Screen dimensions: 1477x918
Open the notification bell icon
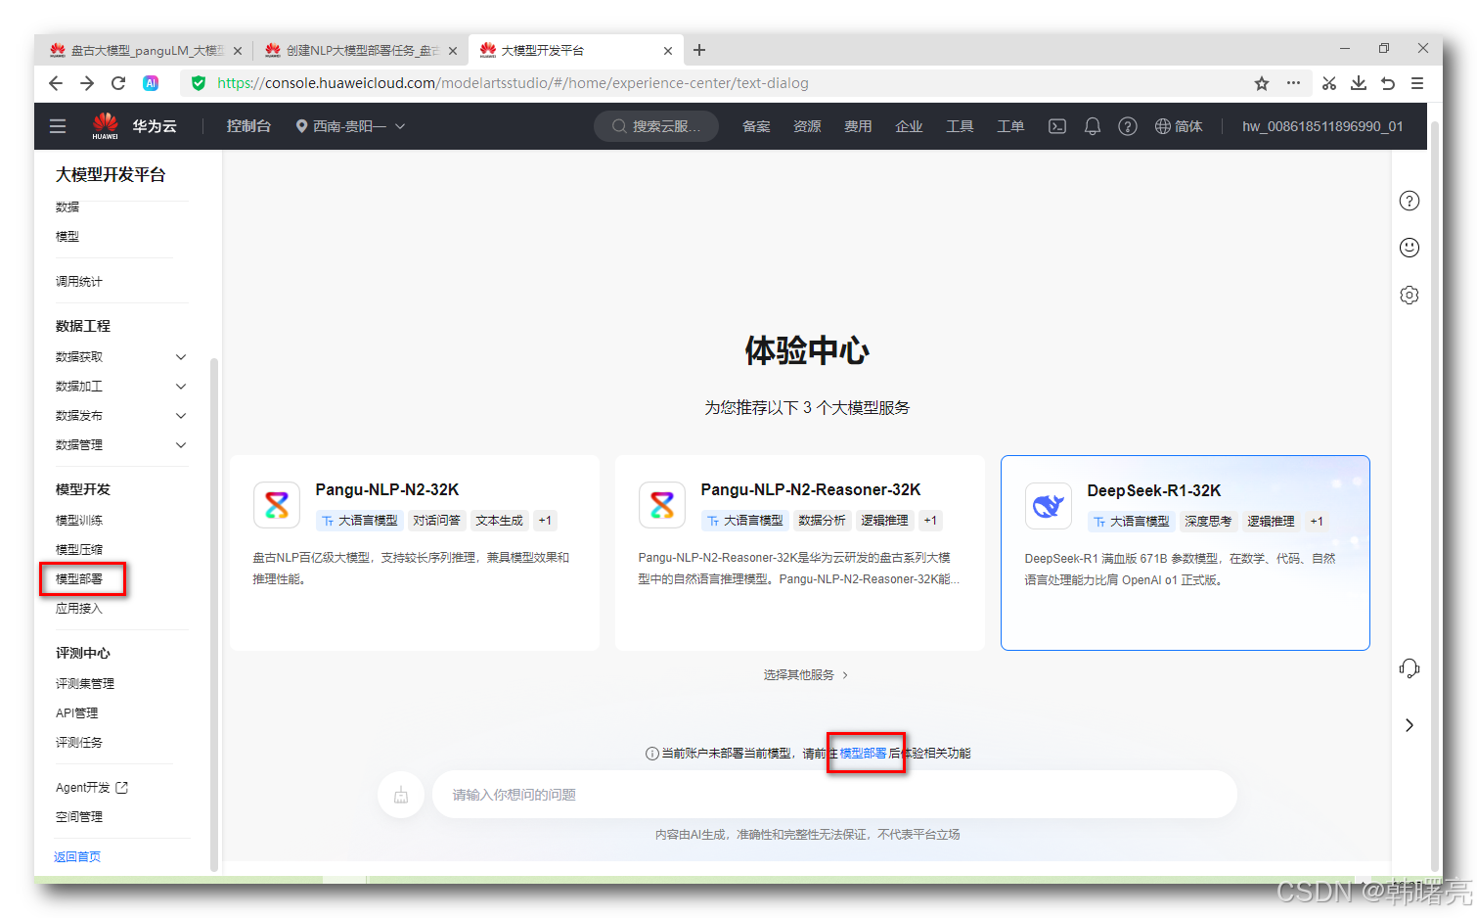tap(1093, 126)
